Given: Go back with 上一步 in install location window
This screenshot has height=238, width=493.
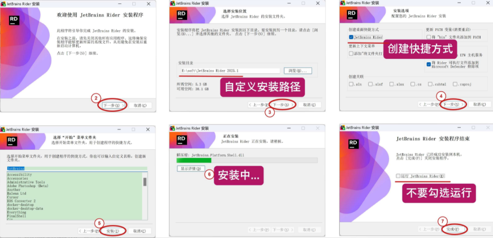Looking at the screenshot, I should click(258, 105).
